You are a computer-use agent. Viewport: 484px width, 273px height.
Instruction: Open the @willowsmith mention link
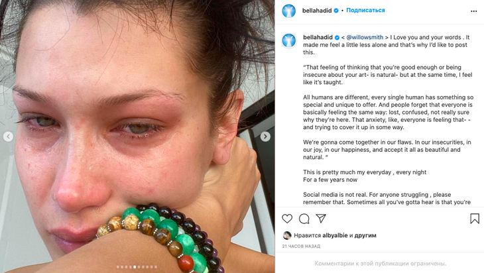[x=365, y=37]
